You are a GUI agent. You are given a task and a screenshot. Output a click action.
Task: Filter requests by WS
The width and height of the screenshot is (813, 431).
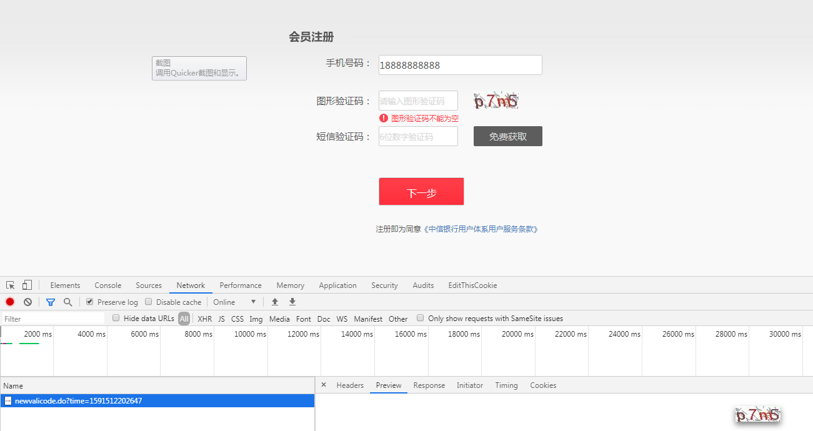(342, 319)
